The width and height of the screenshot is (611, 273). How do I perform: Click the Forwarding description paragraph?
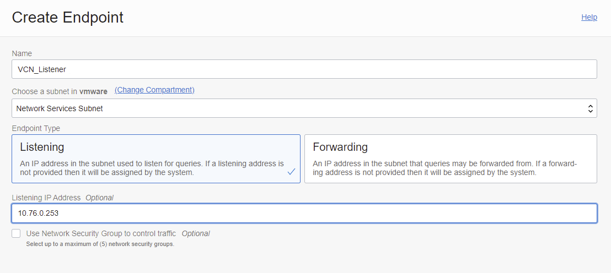(444, 168)
